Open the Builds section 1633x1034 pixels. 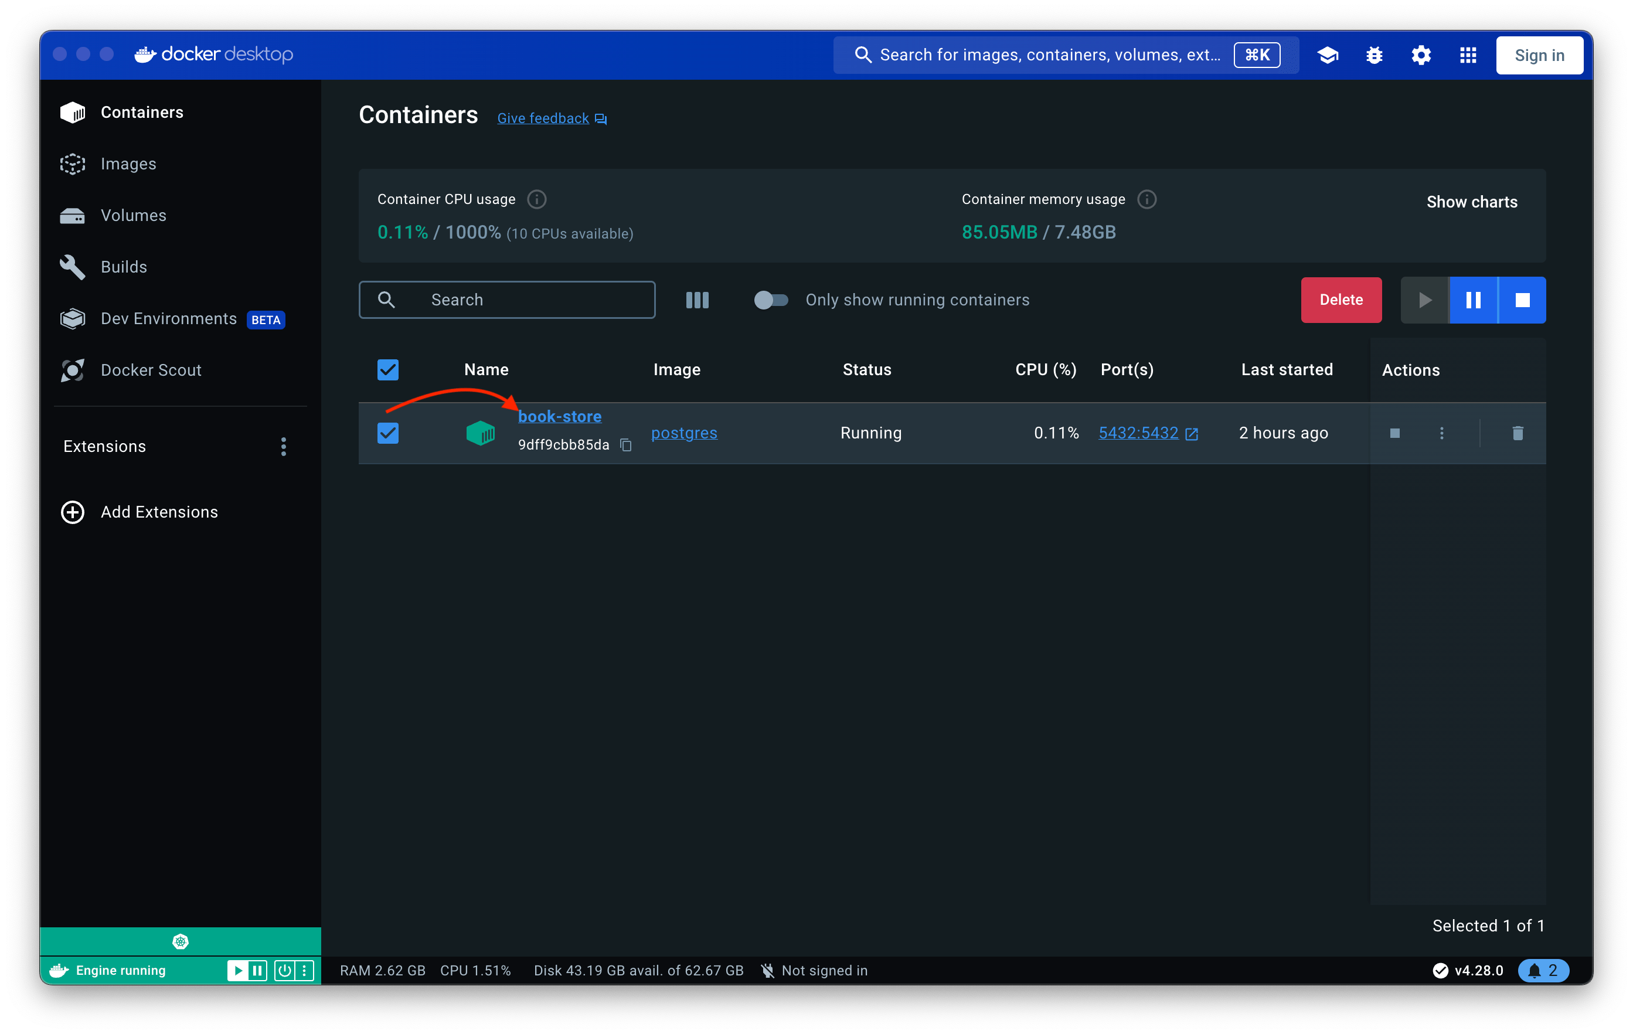point(124,267)
